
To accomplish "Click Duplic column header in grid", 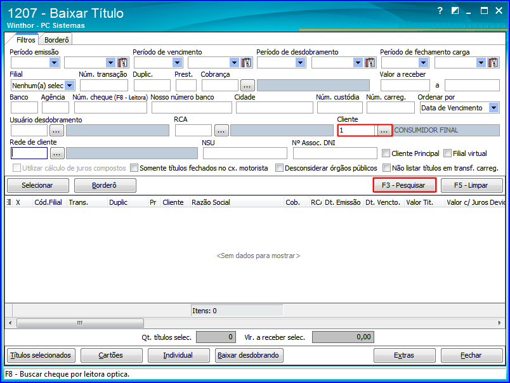I will (x=128, y=202).
